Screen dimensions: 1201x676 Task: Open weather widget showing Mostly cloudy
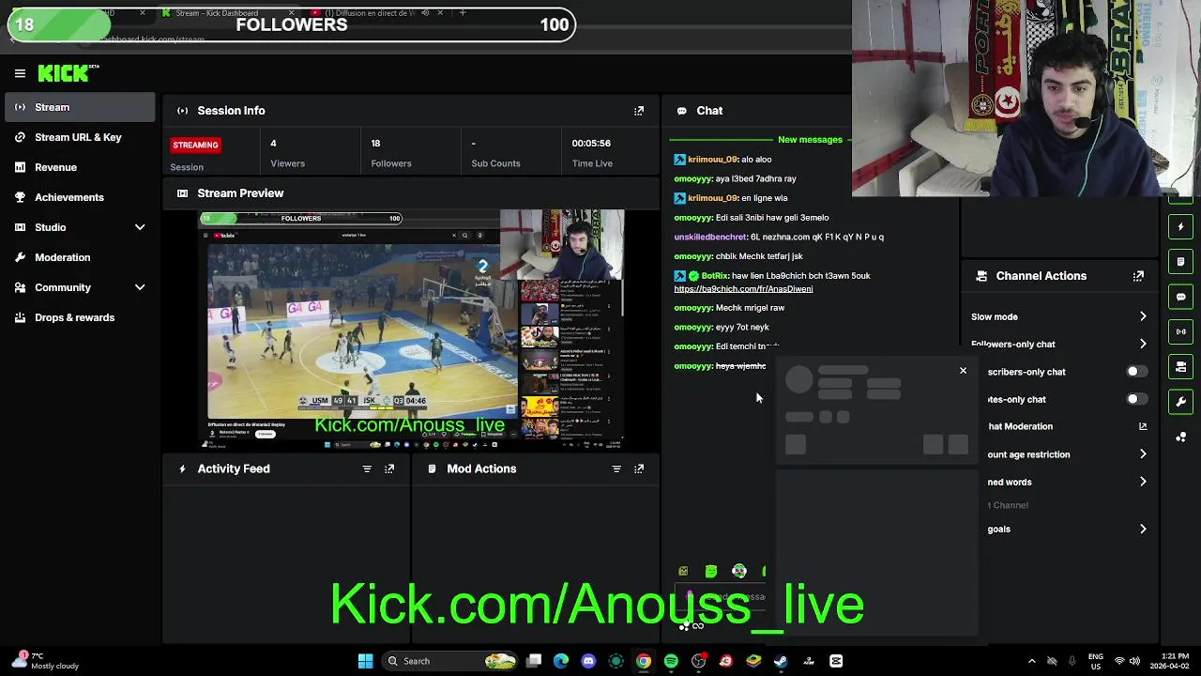click(x=45, y=661)
